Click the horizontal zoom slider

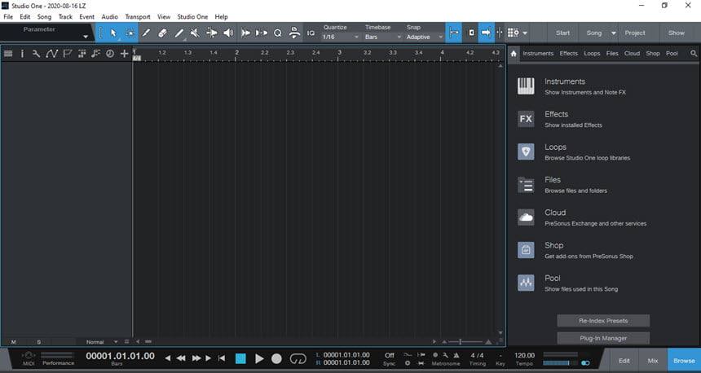466,342
